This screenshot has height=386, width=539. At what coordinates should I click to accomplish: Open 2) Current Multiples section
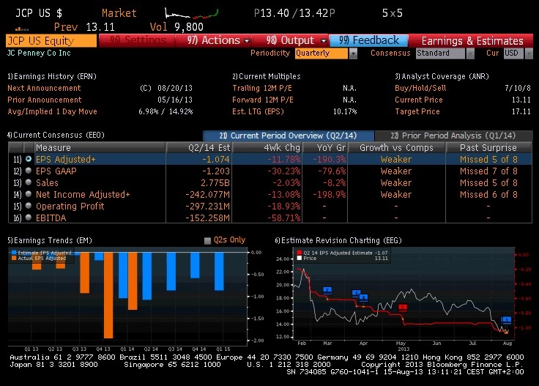pyautogui.click(x=266, y=76)
